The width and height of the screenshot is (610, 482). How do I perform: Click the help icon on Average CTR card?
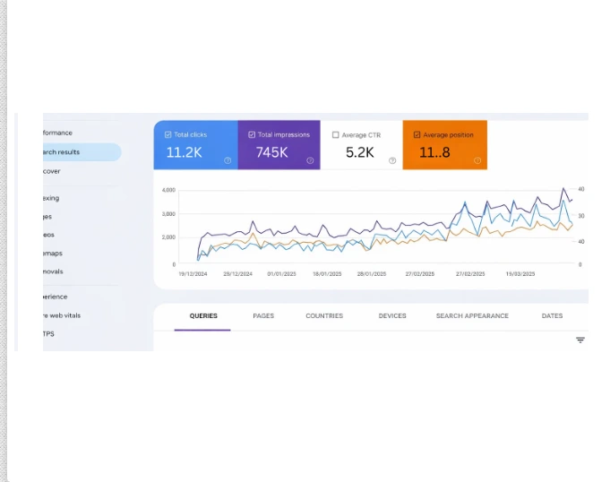coord(392,161)
